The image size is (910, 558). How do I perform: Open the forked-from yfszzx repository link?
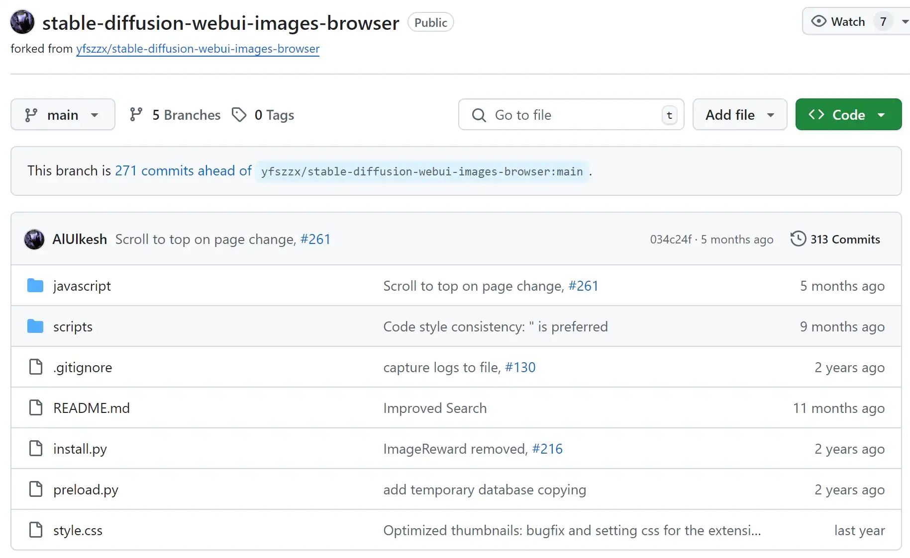coord(198,49)
